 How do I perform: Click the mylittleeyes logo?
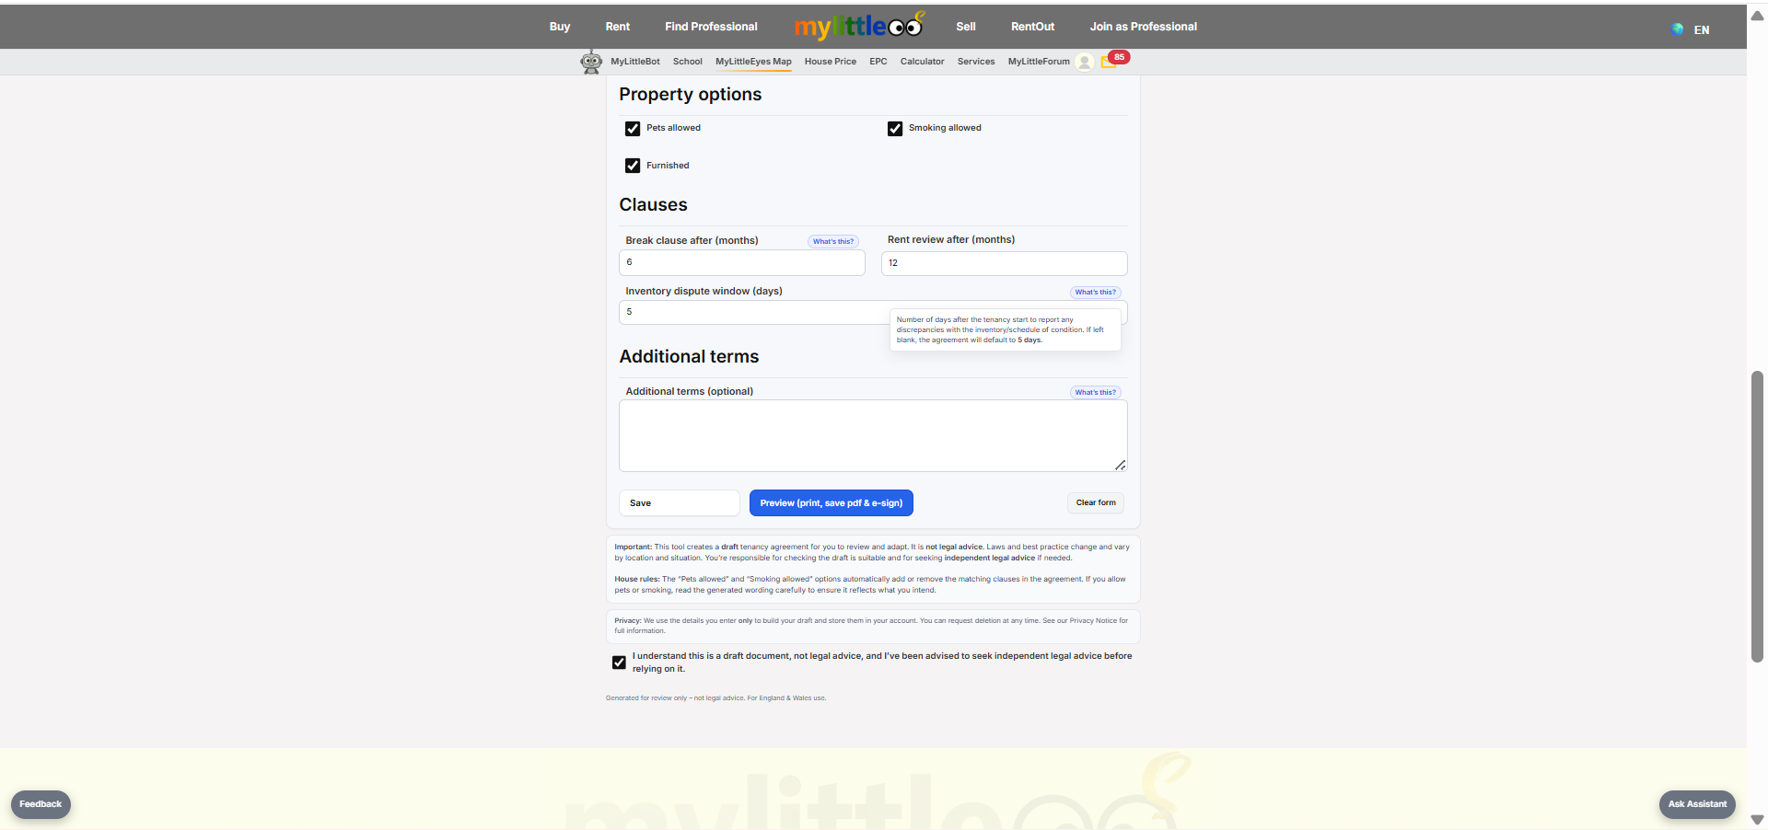[x=858, y=26]
